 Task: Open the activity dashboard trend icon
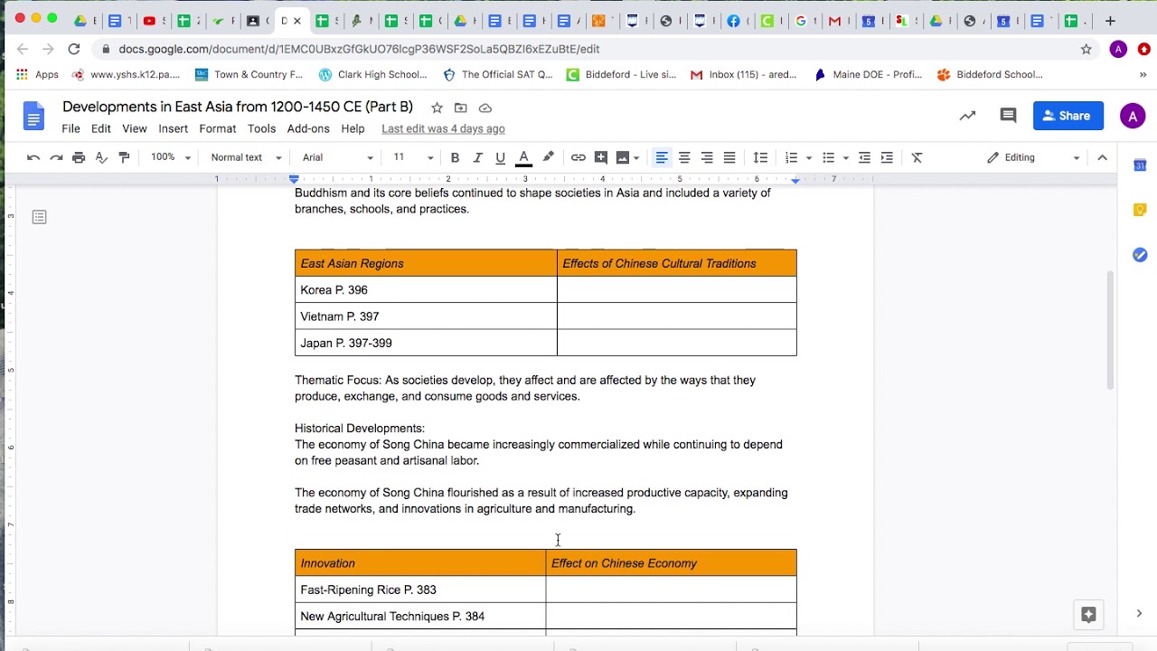pyautogui.click(x=967, y=116)
